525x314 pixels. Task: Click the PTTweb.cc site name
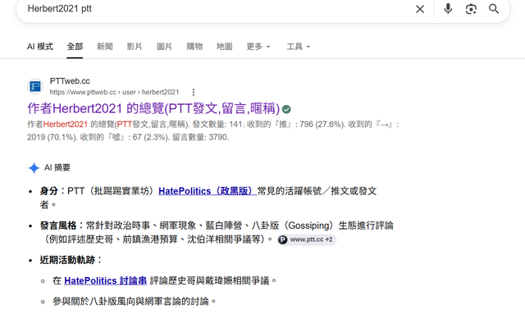[70, 81]
